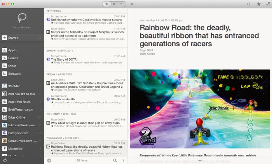
Task: Open the Software folder
Action: click(x=22, y=73)
